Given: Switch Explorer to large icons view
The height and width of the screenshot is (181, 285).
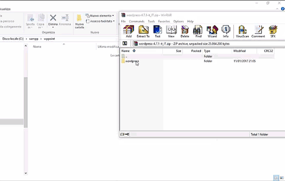Looking at the screenshot, I should pyautogui.click(x=282, y=178).
